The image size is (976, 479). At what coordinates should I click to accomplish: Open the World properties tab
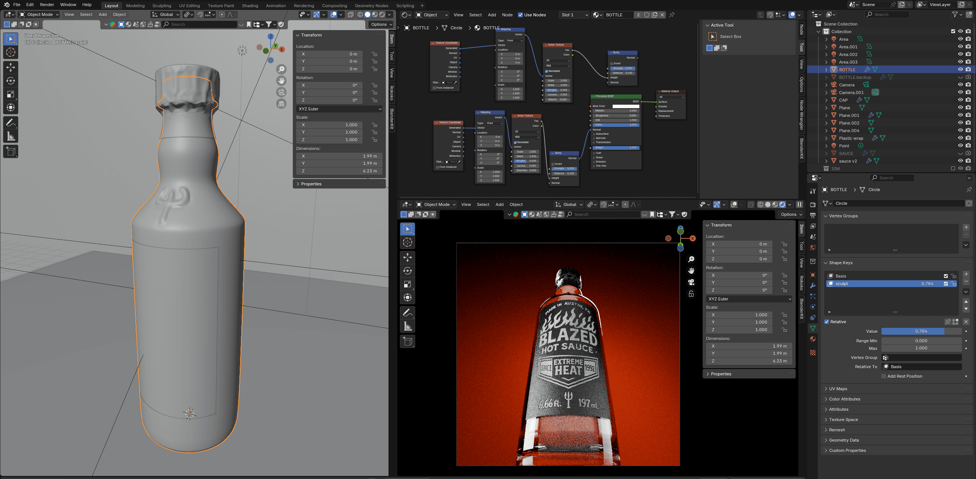click(x=813, y=247)
